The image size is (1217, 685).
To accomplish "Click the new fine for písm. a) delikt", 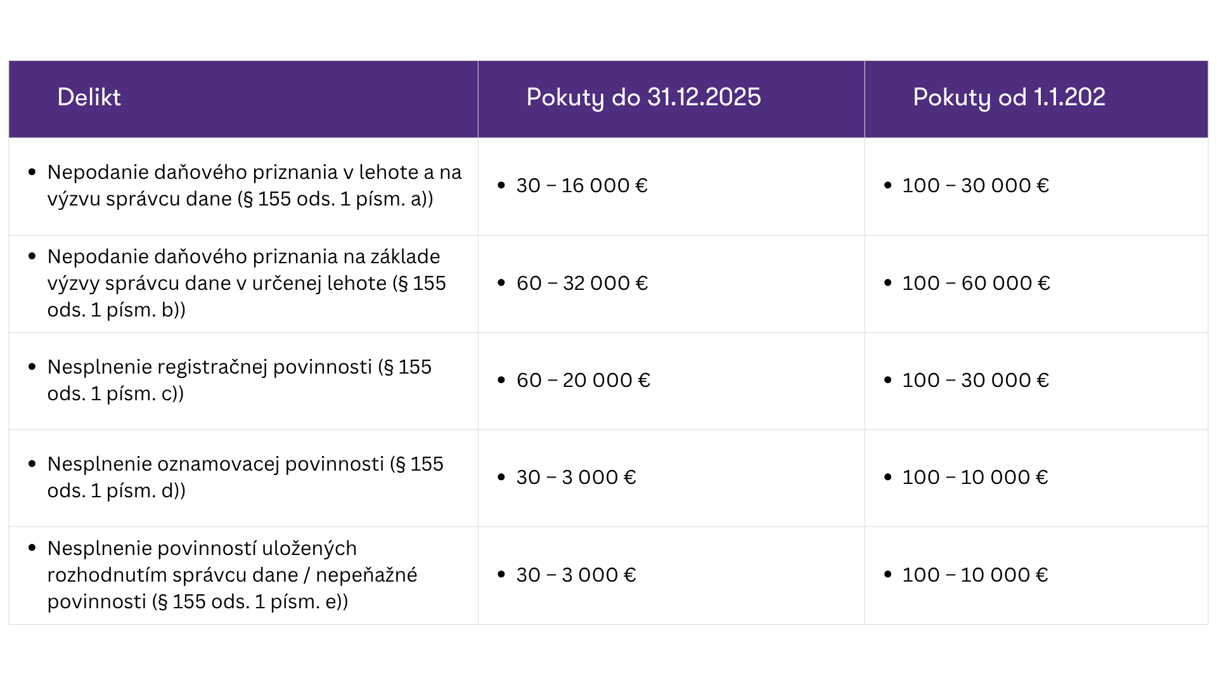I will tap(976, 186).
